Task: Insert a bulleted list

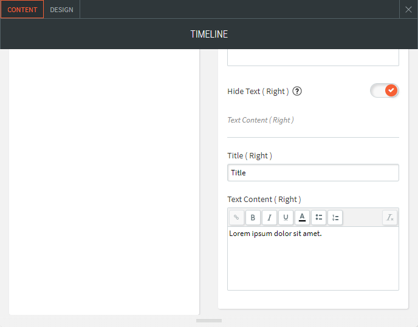Action: point(318,218)
